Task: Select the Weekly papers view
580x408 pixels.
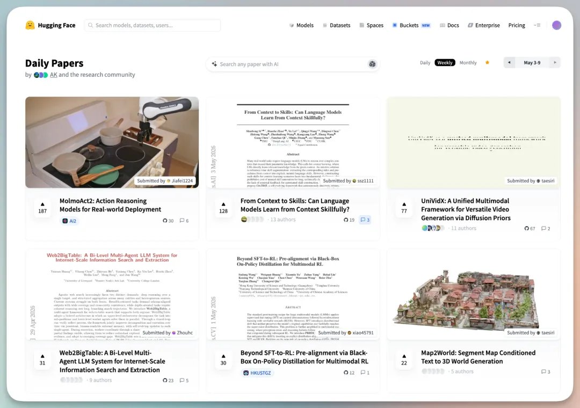Action: 445,62
